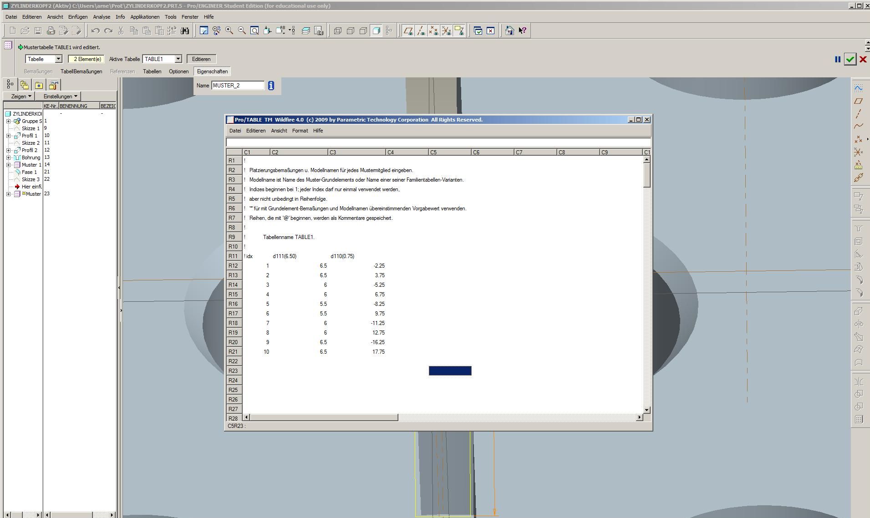Click the Pro/TABLE horizontal scrollbar thumb
The height and width of the screenshot is (518, 870).
(324, 417)
